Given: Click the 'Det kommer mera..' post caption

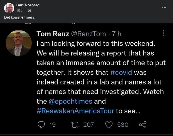Looking at the screenshot, I should [17, 17].
